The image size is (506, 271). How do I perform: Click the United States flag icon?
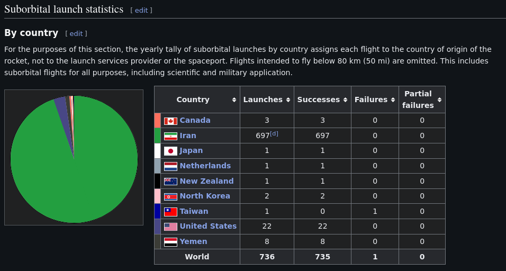click(170, 227)
